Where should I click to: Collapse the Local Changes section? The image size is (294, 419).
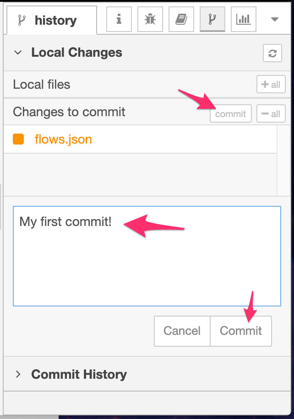click(x=18, y=52)
